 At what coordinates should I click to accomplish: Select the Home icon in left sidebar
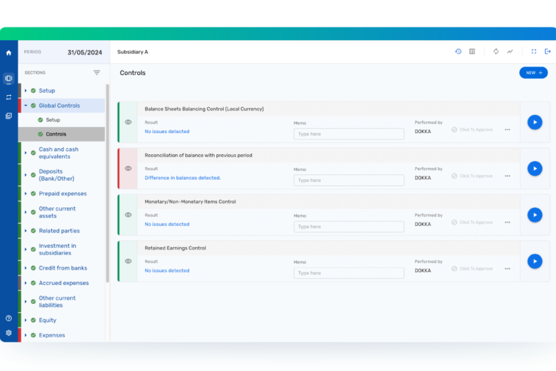coord(9,53)
